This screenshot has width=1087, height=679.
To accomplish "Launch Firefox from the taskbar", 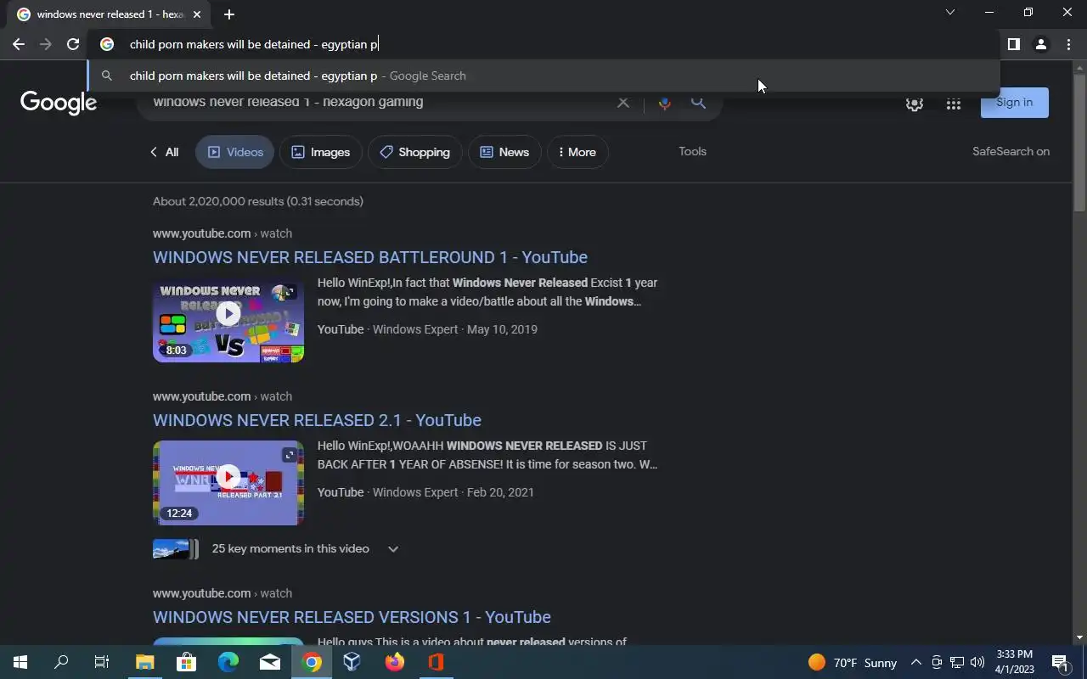I will [394, 662].
